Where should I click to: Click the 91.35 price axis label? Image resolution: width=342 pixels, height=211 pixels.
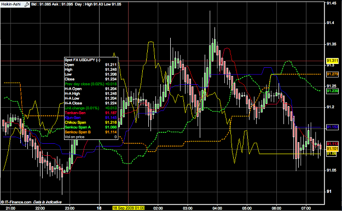tap(332, 44)
